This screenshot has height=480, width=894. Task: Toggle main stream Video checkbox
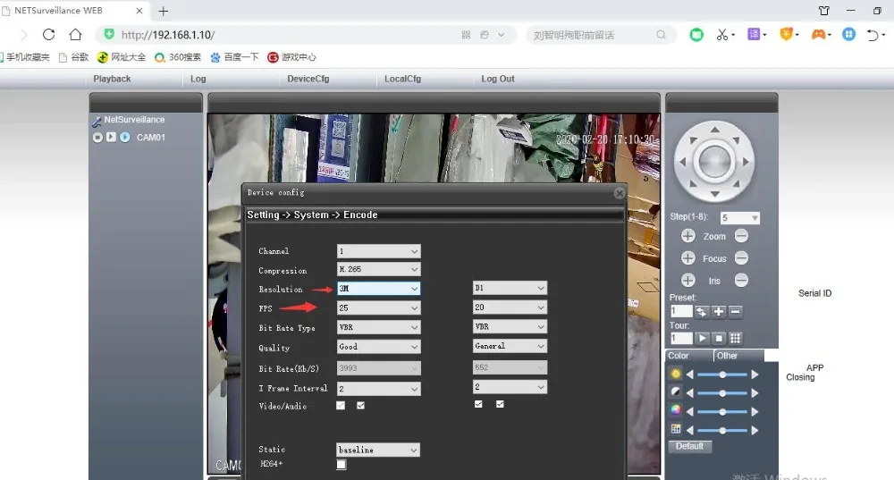pyautogui.click(x=341, y=405)
